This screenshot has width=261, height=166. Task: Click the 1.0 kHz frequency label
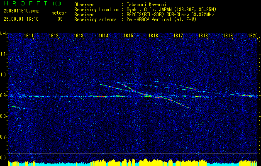[4, 75]
